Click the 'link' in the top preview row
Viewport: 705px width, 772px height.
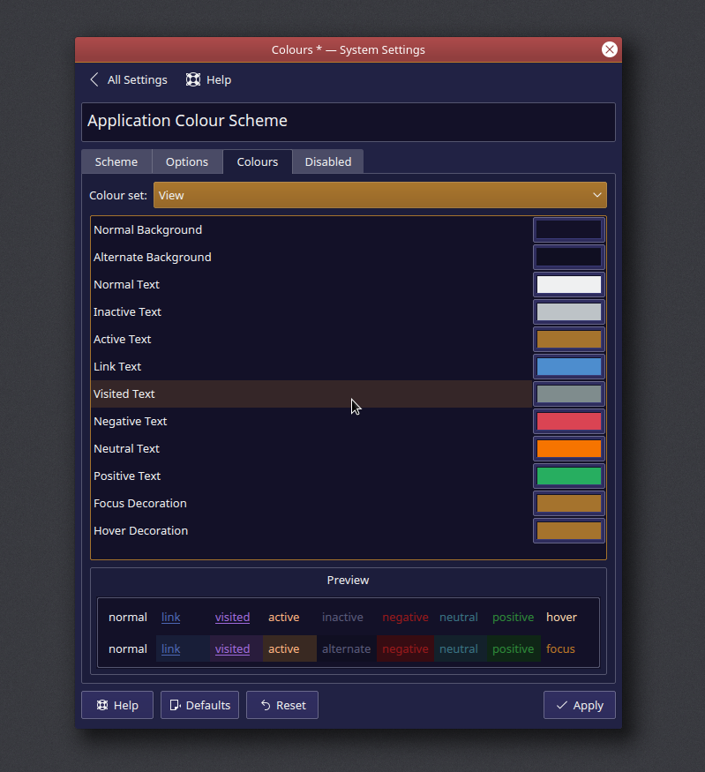click(x=171, y=617)
